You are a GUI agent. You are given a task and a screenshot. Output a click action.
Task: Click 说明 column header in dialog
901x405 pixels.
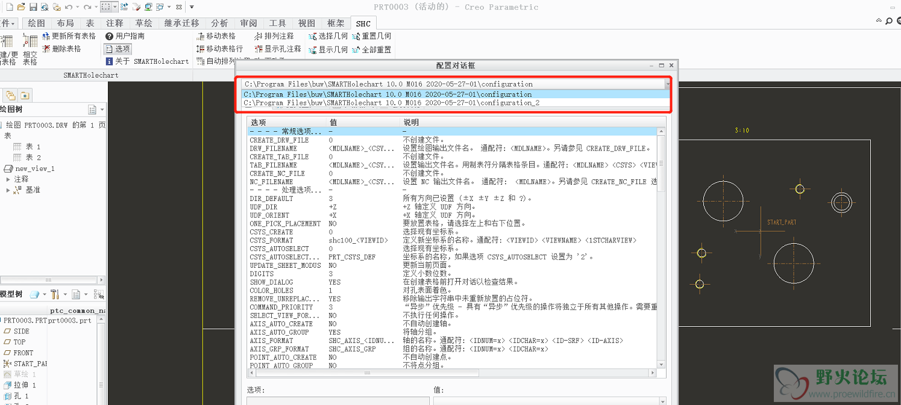click(x=533, y=122)
